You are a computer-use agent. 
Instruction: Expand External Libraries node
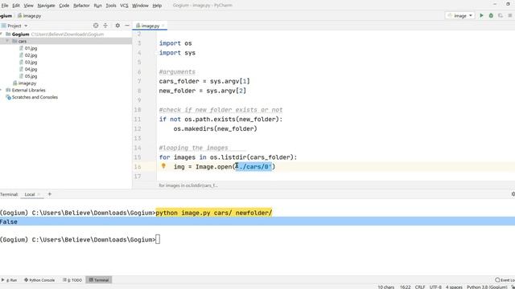click(2, 90)
